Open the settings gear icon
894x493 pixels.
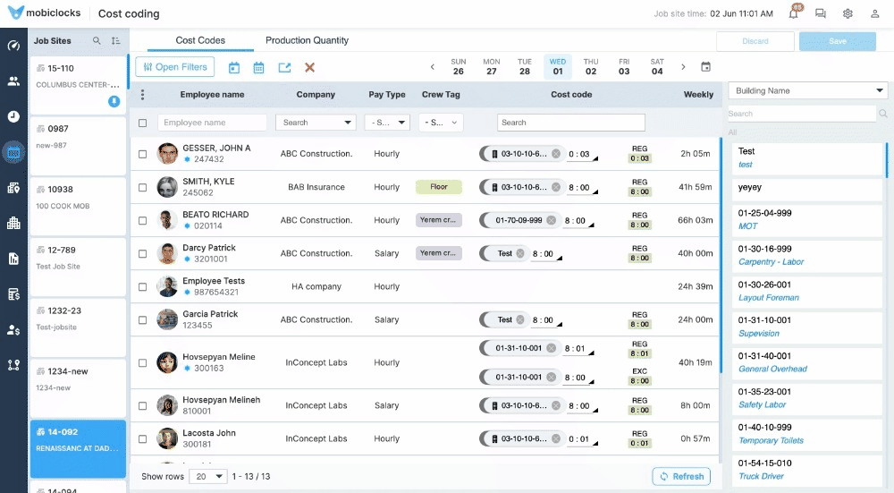click(848, 13)
